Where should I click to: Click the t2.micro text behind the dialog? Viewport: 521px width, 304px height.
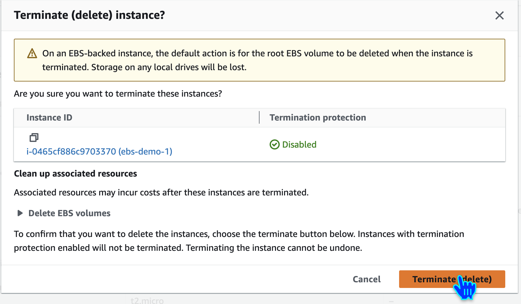click(147, 301)
